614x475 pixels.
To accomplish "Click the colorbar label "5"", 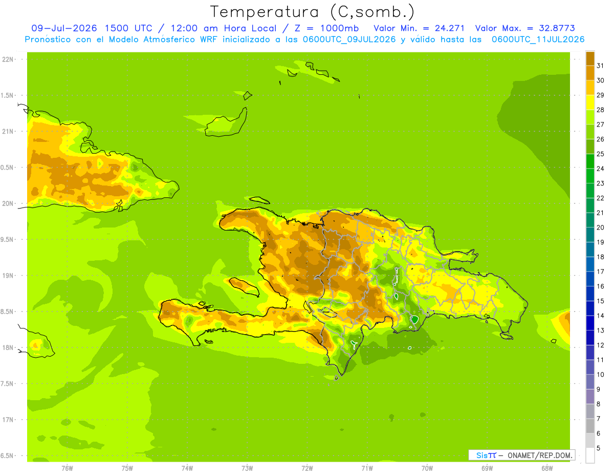I will point(599,448).
